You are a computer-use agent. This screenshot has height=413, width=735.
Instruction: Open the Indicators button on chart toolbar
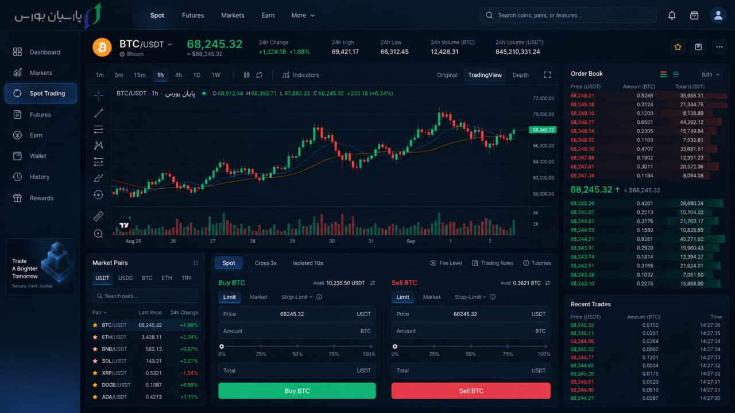(300, 75)
